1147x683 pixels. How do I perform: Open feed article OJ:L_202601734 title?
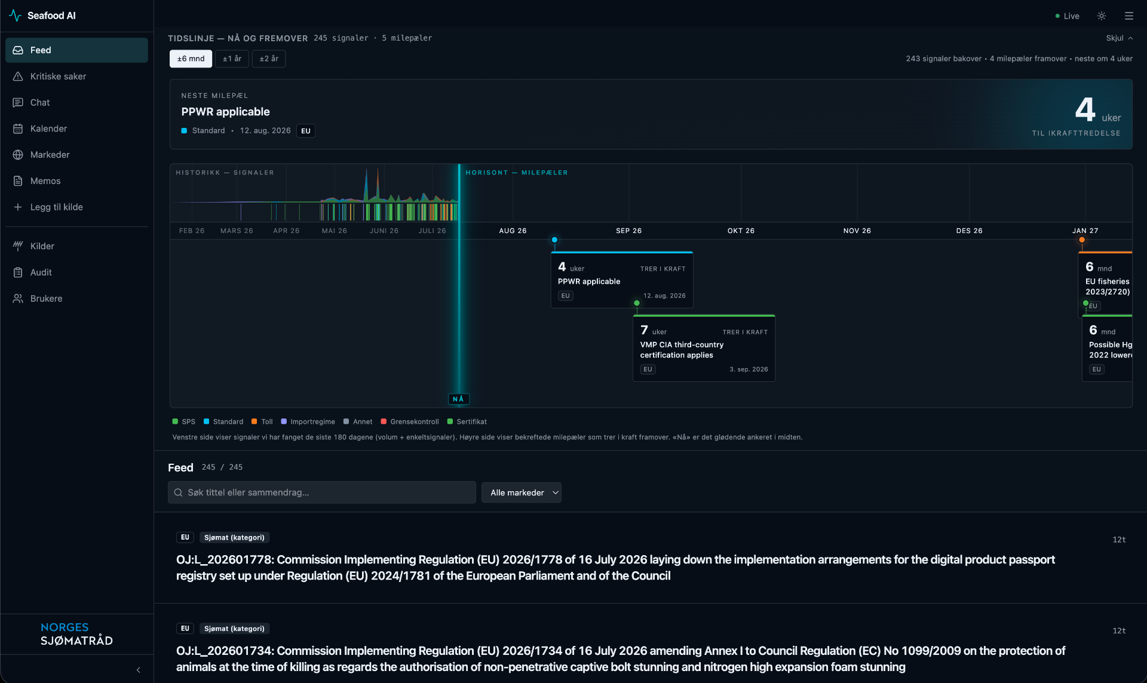[x=621, y=659]
